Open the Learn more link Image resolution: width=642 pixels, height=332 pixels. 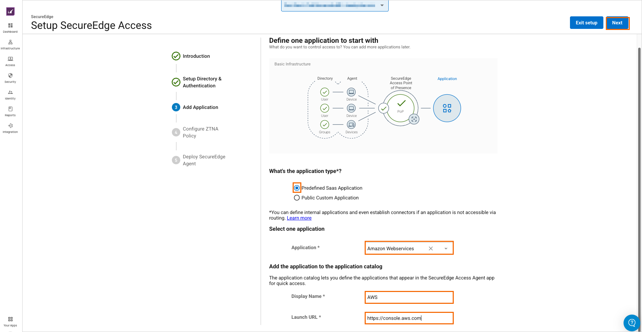tap(299, 218)
